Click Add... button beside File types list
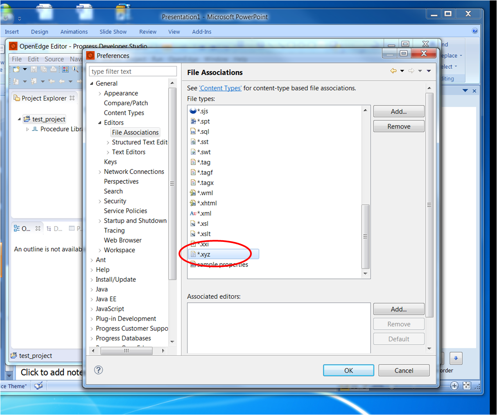497x415 pixels. pos(399,111)
